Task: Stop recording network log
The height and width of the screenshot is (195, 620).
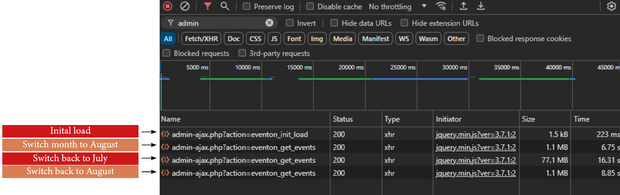Action: pos(168,6)
